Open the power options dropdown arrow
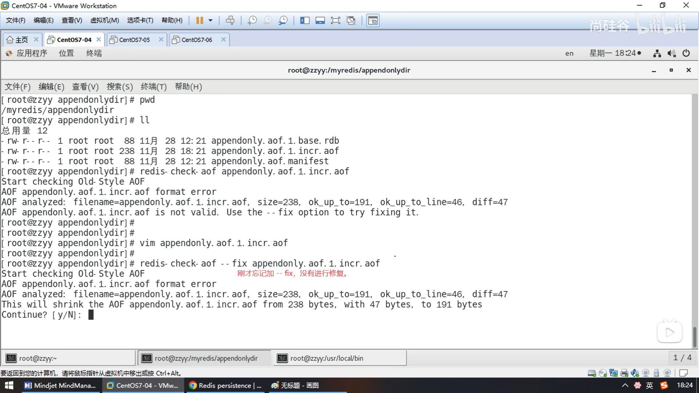This screenshot has width=699, height=393. coord(210,20)
